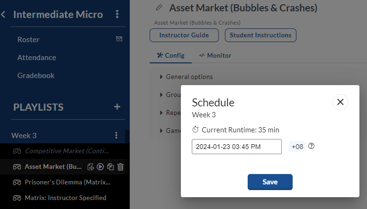Open the Intermediate Micro three-dot menu
Image resolution: width=367 pixels, height=209 pixels.
point(117,14)
